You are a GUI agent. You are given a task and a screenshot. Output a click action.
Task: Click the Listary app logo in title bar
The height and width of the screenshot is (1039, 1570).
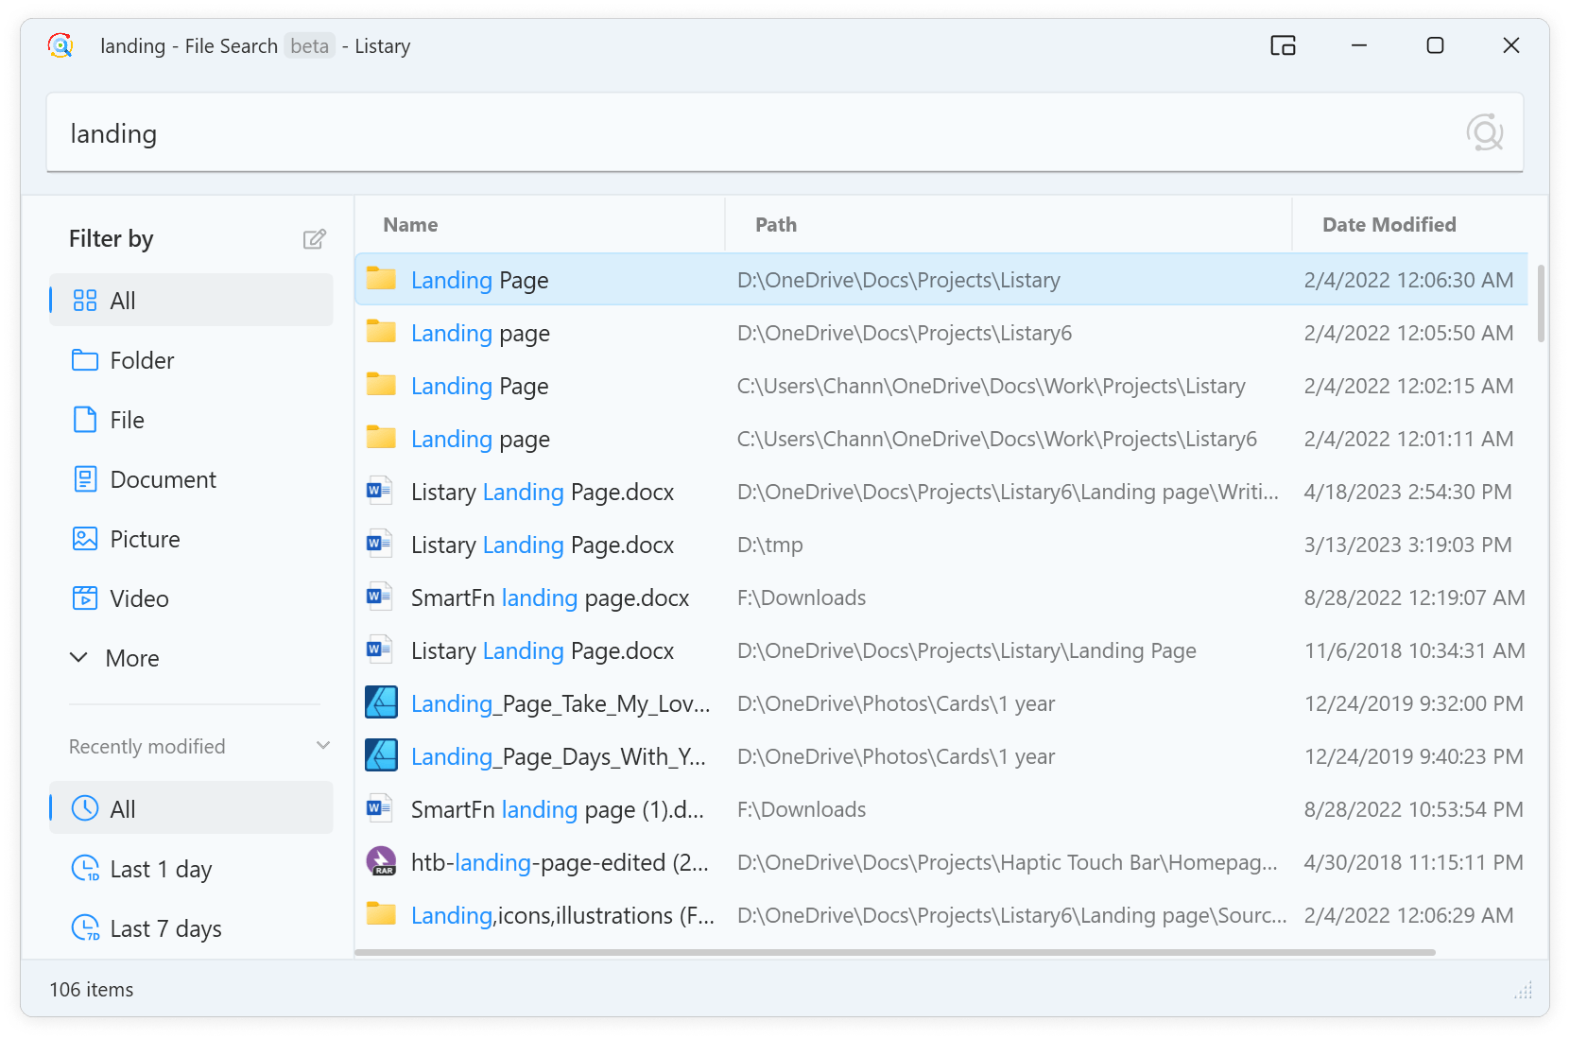click(60, 45)
